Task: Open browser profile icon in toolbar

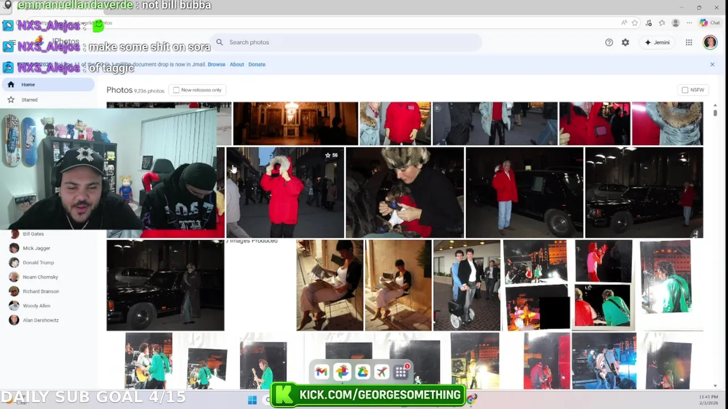Action: pos(676,23)
